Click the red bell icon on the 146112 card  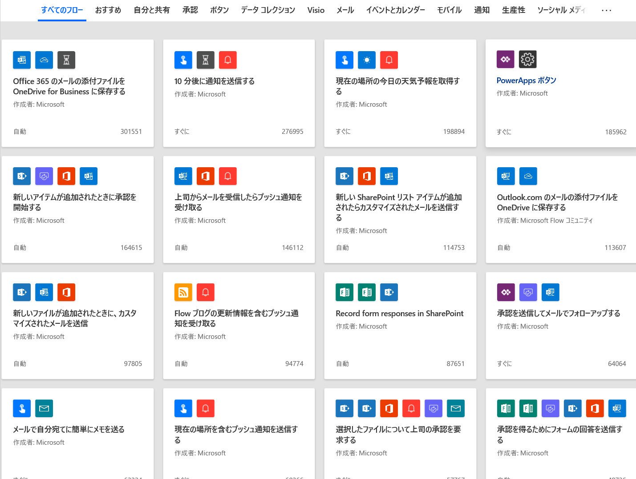coord(228,176)
